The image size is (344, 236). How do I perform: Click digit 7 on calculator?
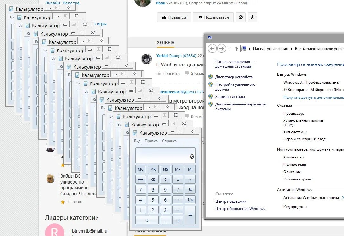140,190
